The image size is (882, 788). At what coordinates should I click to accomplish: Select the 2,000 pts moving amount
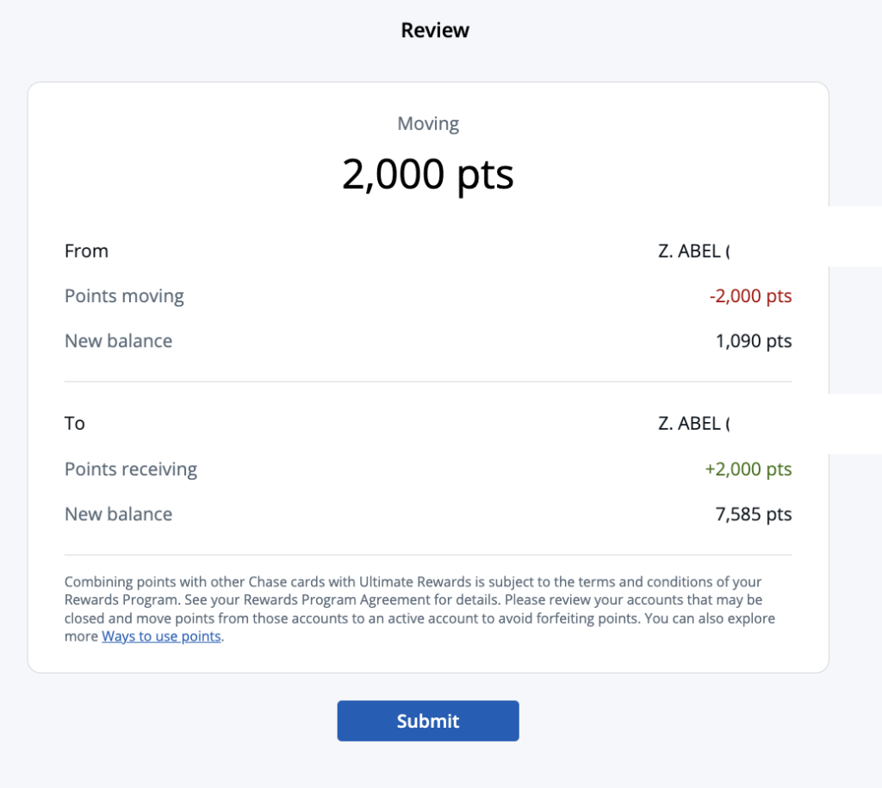click(x=428, y=174)
